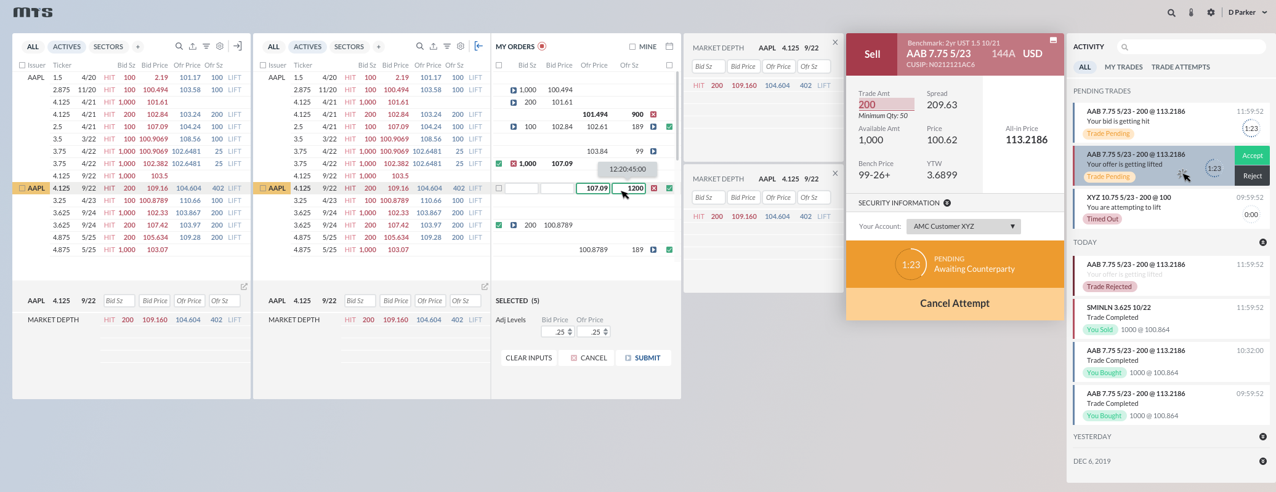Viewport: 1276px width, 492px height.
Task: Open the D Parker user menu
Action: tap(1248, 12)
